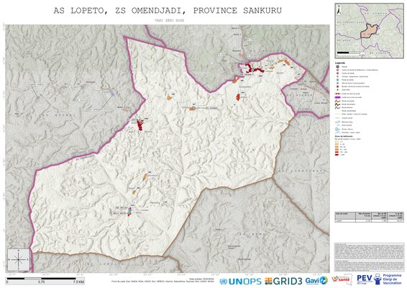The width and height of the screenshot is (407, 288).
Task: Select the dark red settlement on the western border
Action: [x=140, y=125]
